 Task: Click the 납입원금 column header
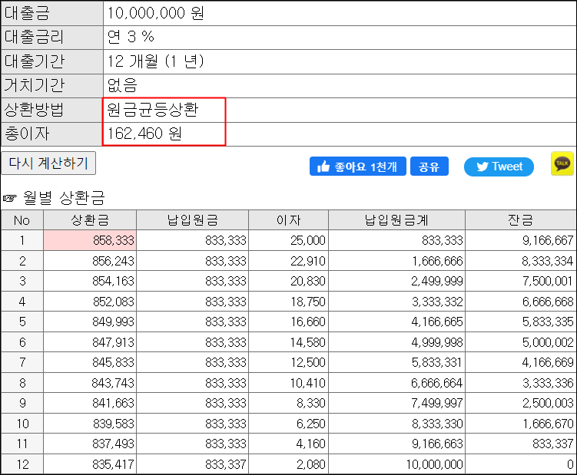192,220
